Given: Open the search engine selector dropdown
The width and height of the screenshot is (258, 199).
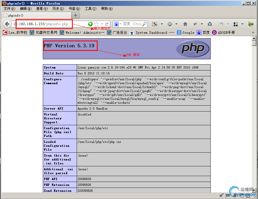Looking at the screenshot, I should pos(120,24).
